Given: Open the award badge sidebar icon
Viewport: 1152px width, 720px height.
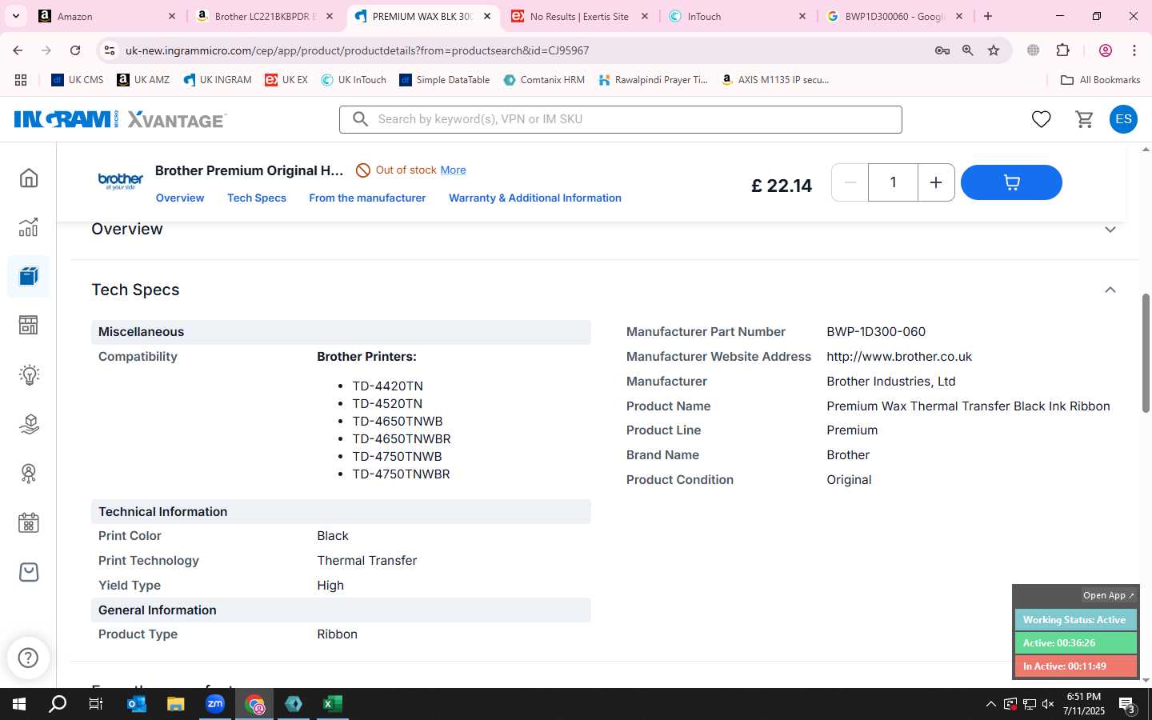Looking at the screenshot, I should pos(29,474).
